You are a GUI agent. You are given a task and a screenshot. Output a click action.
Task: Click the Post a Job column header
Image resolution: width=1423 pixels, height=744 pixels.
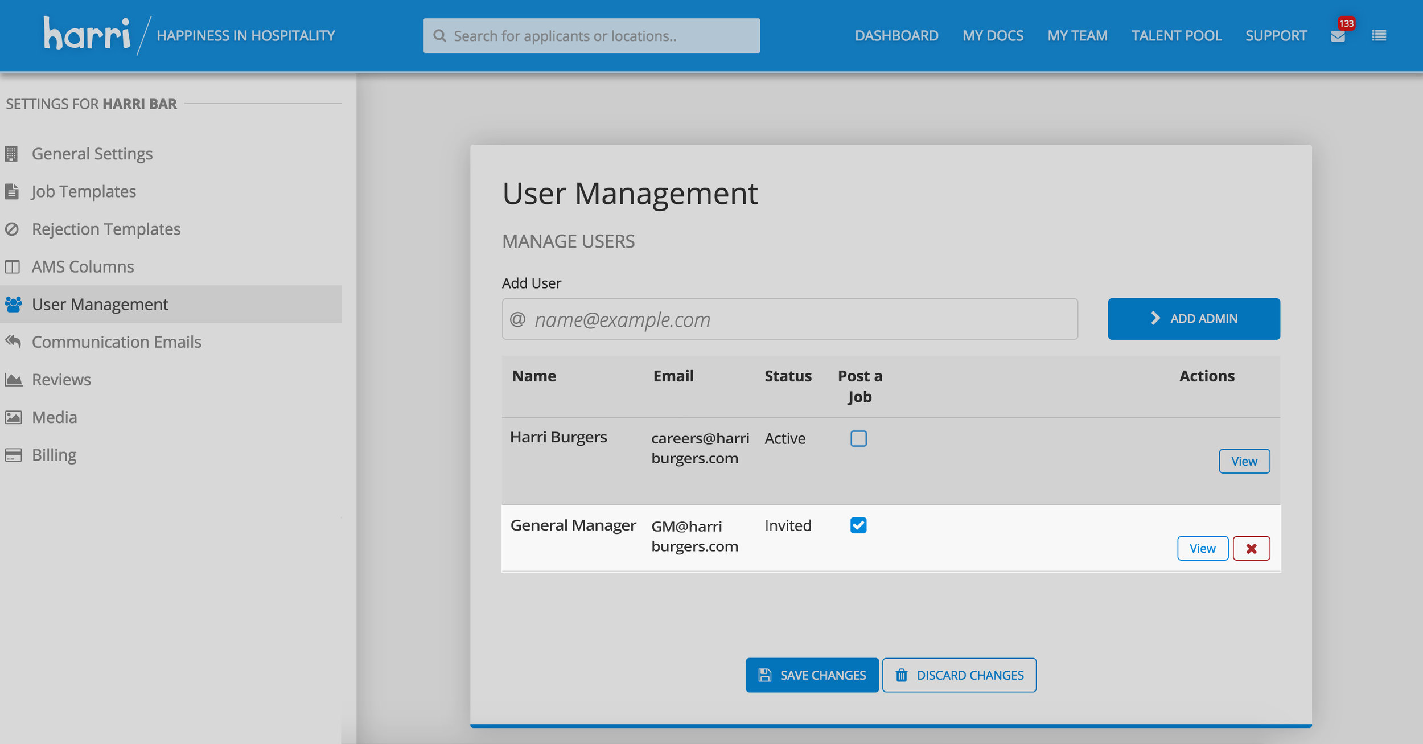click(859, 387)
